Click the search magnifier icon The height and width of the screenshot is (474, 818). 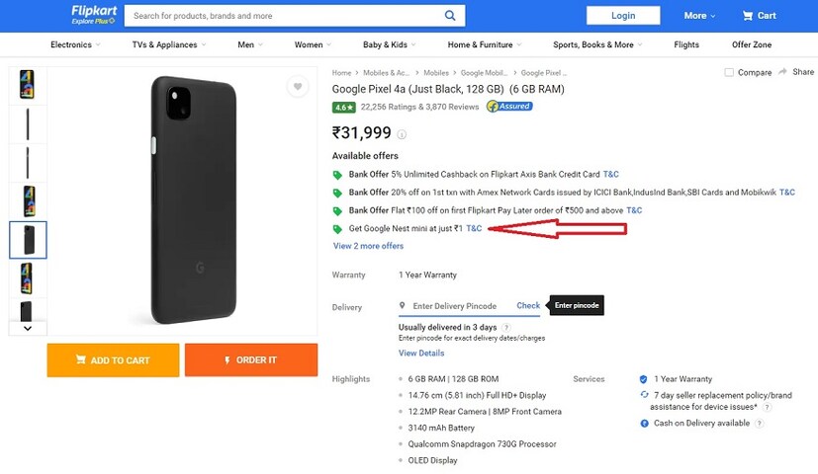[x=450, y=16]
